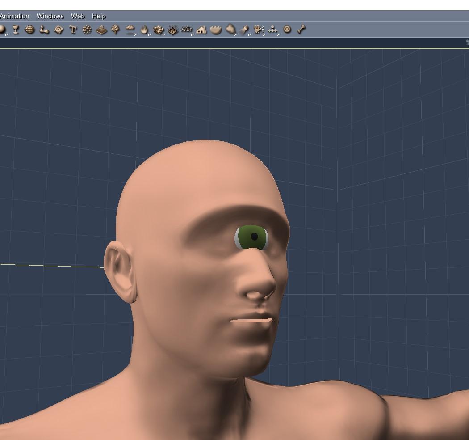
Task: Select the AGr tool
Action: coord(187,29)
